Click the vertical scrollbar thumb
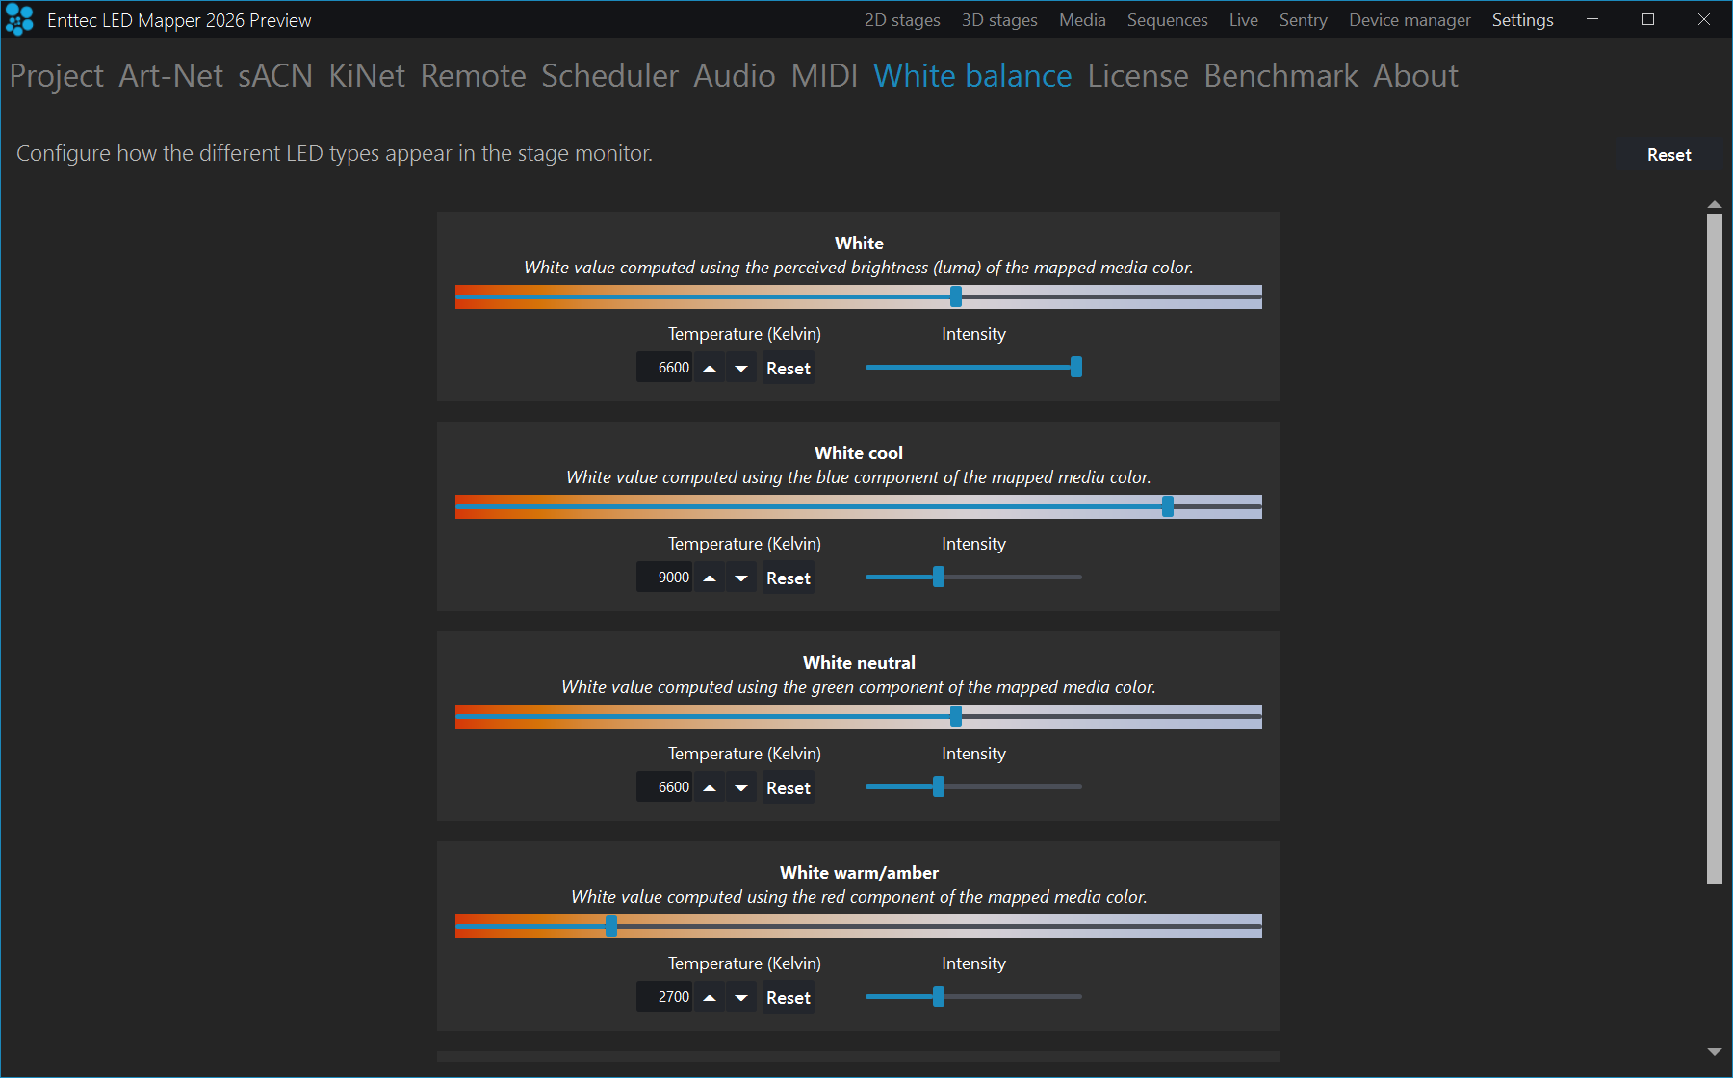 (x=1714, y=549)
